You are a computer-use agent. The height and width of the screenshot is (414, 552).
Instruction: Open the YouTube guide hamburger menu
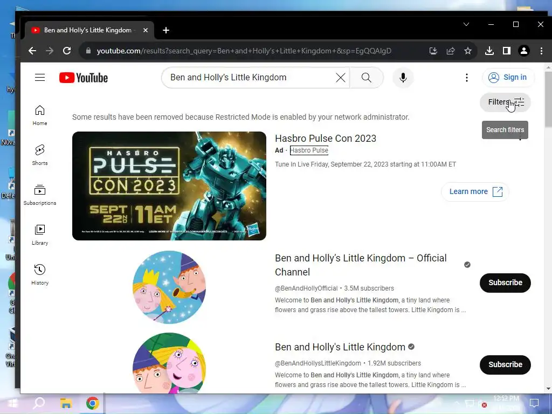[x=40, y=78]
